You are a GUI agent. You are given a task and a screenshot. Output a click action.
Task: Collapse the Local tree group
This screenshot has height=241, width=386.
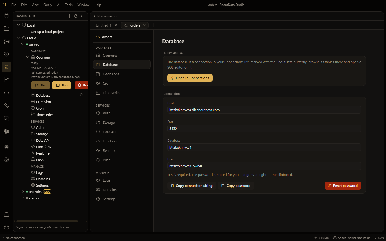(x=18, y=25)
